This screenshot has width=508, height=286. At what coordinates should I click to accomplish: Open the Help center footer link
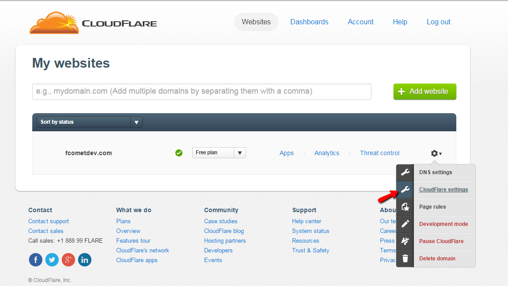307,221
